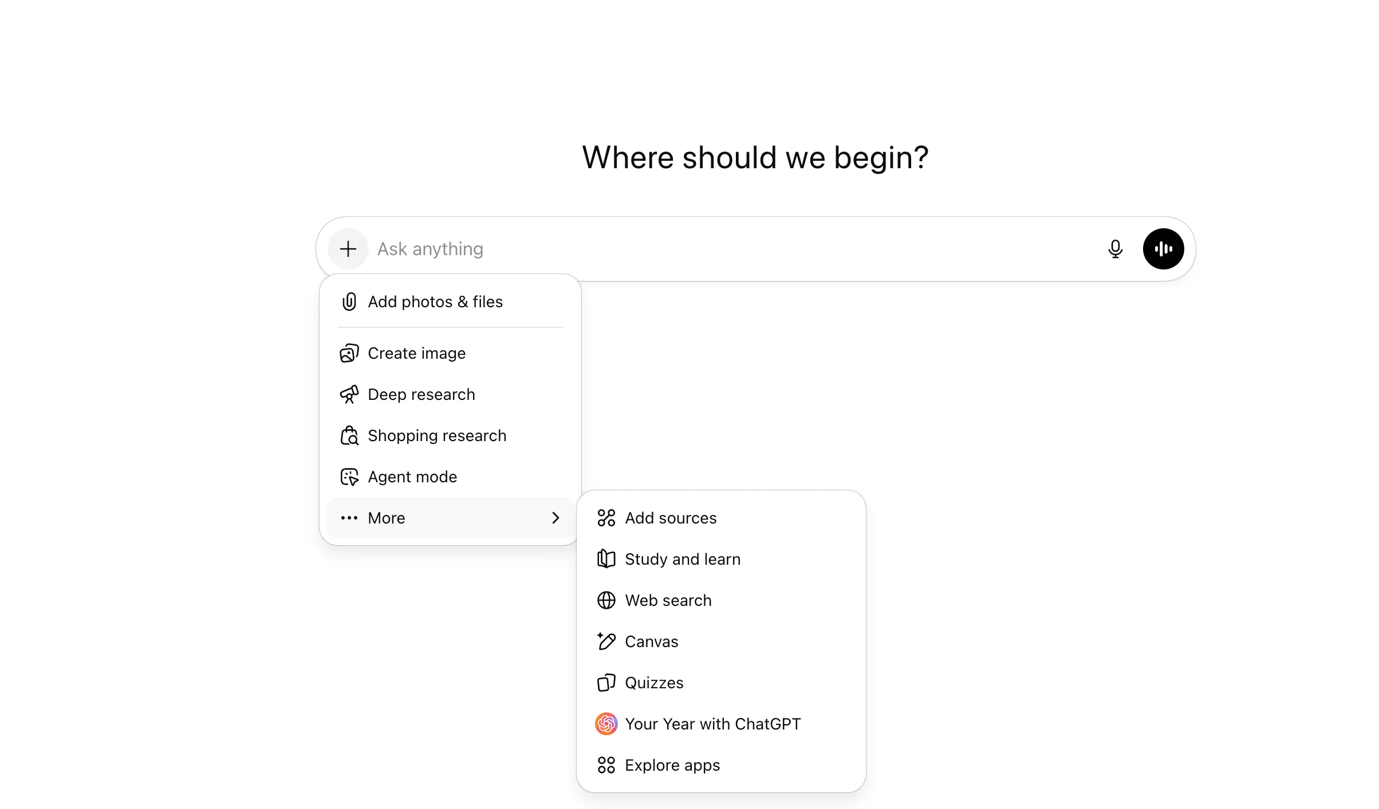Click the Create image picture icon
The height and width of the screenshot is (809, 1379).
coord(348,353)
